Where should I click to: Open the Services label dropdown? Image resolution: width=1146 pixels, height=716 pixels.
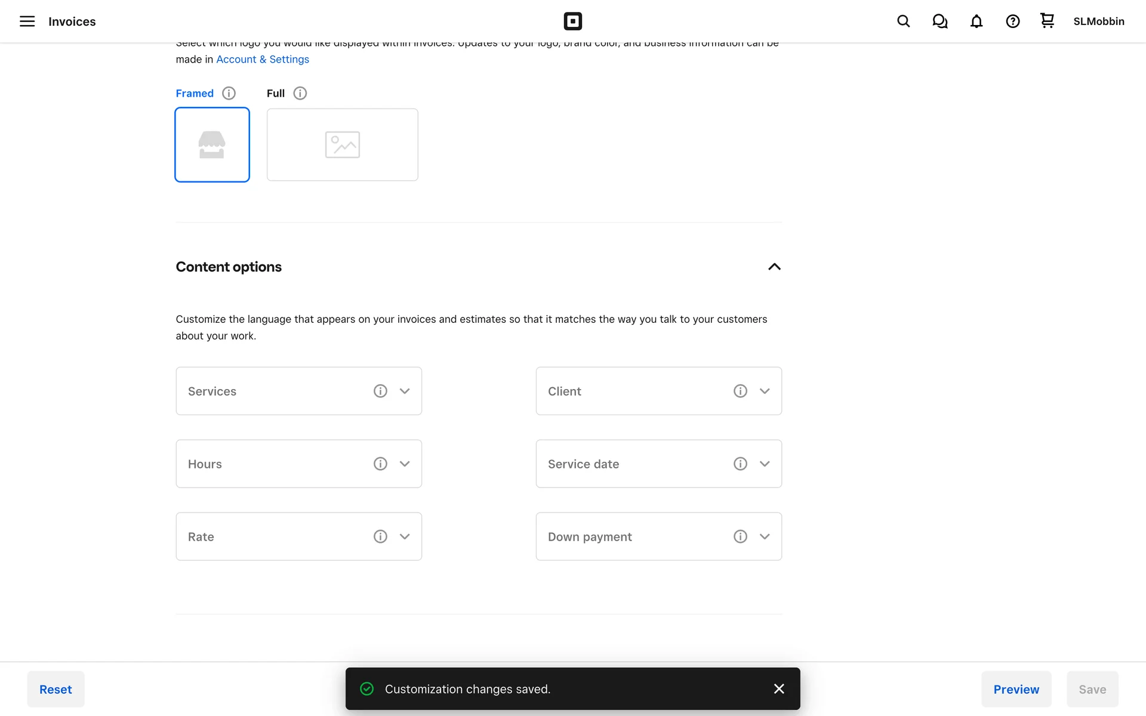click(x=405, y=391)
